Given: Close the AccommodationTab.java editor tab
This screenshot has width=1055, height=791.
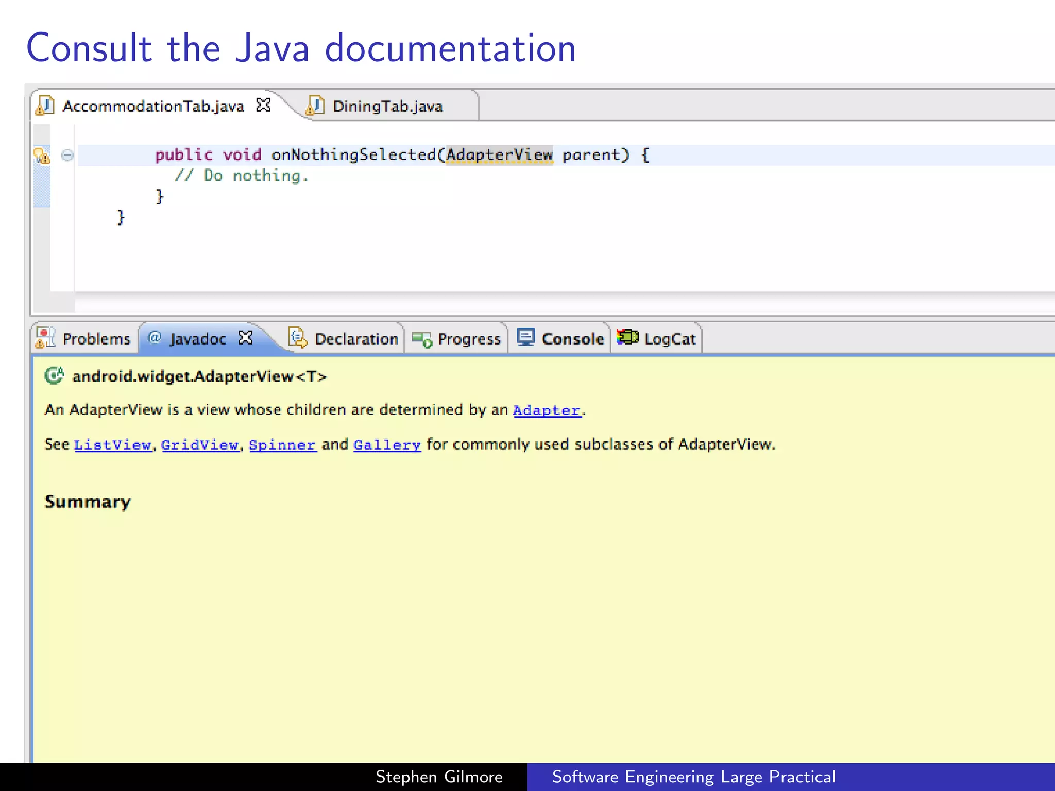Looking at the screenshot, I should [x=263, y=105].
